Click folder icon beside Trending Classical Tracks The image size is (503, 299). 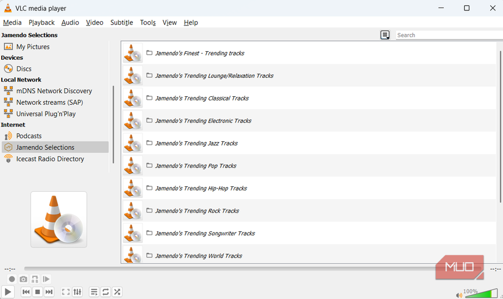[149, 98]
